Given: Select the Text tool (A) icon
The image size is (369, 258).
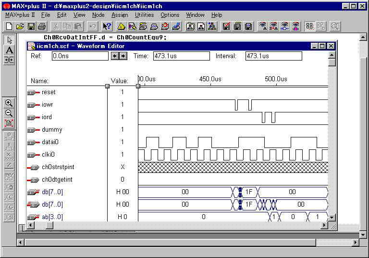Looking at the screenshot, I should click(9, 50).
